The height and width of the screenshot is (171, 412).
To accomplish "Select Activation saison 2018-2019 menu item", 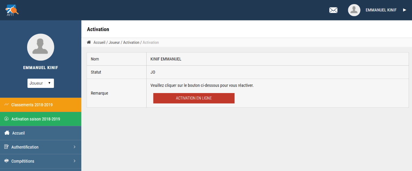I will click(36, 119).
